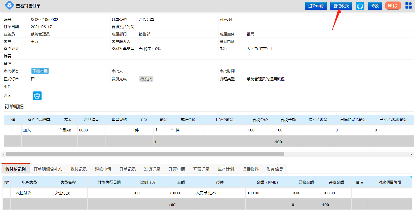Click the 含税金额 column header
The height and width of the screenshot is (210, 415).
(288, 120)
